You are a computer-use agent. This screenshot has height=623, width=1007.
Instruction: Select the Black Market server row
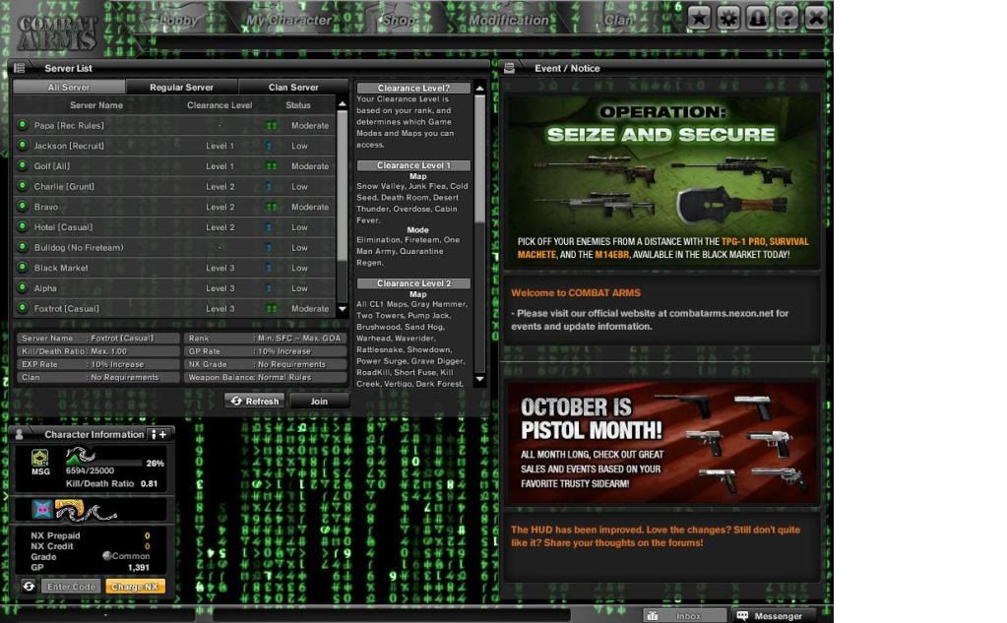coord(177,268)
